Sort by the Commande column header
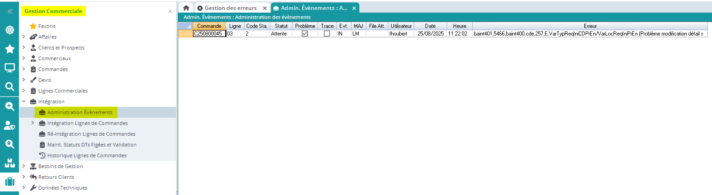 (x=209, y=26)
